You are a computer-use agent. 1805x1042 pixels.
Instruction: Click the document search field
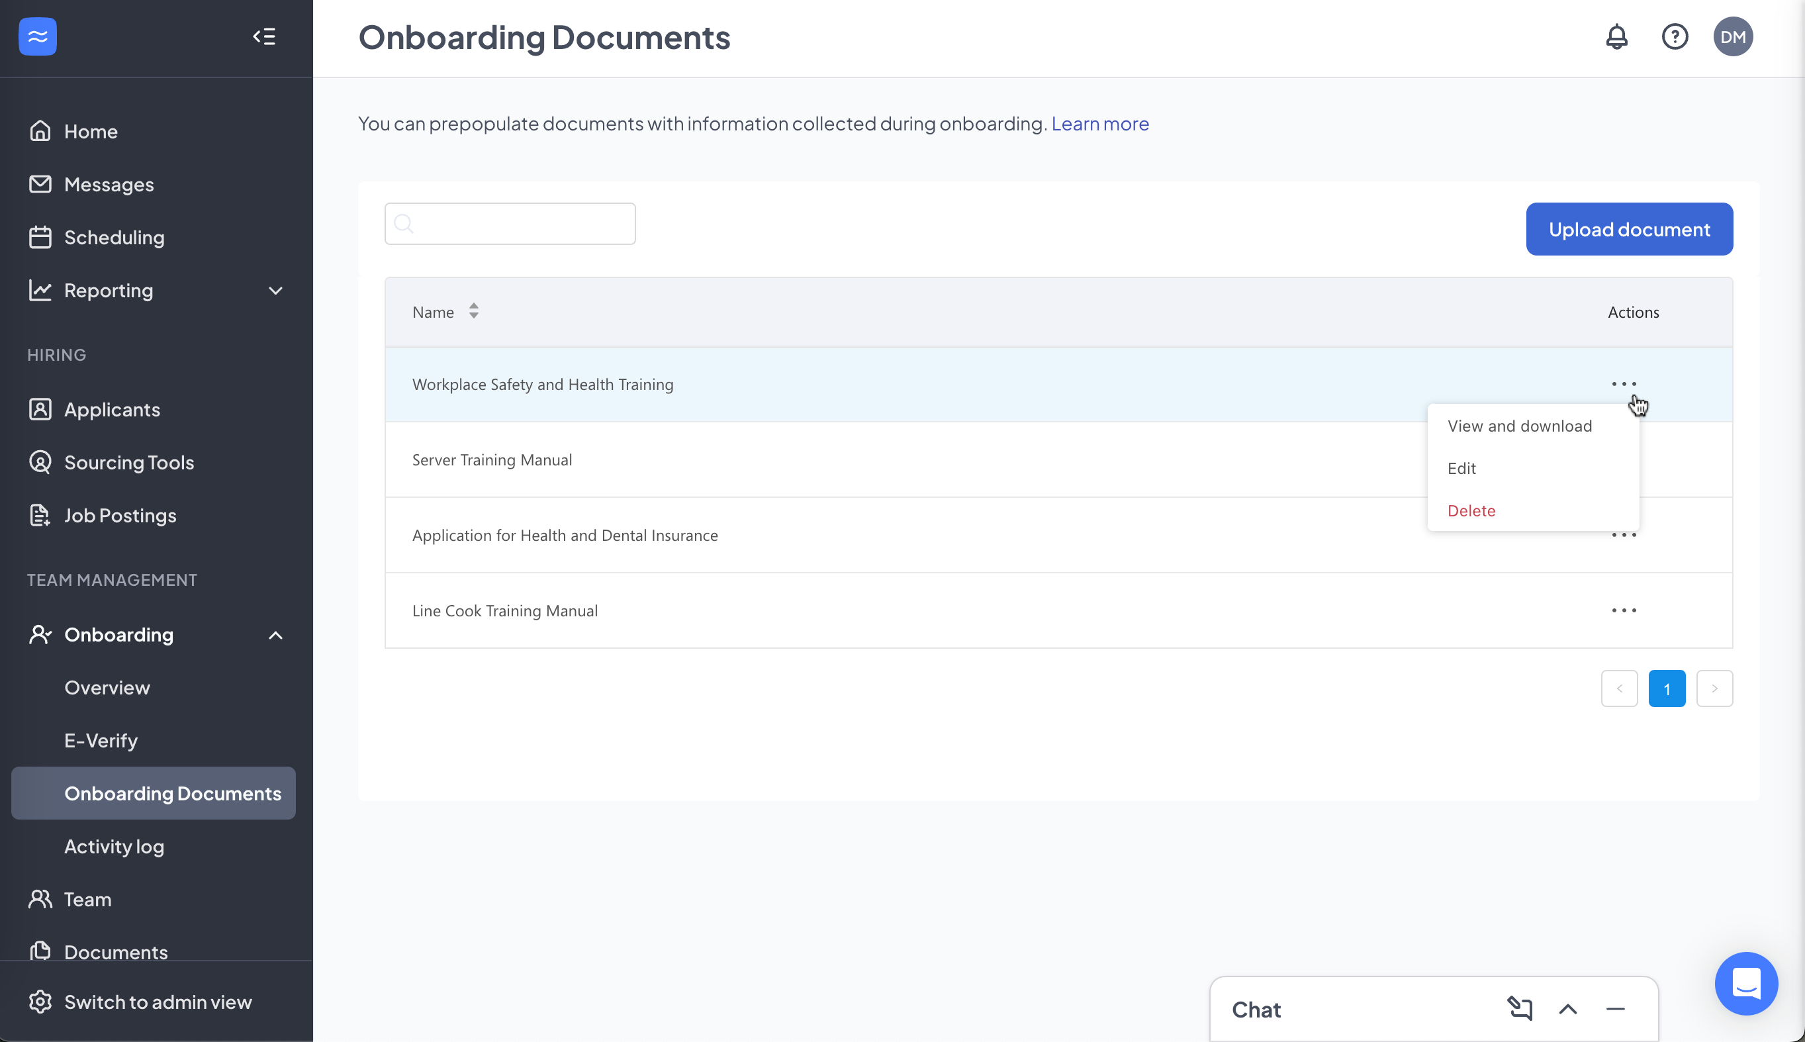point(510,222)
